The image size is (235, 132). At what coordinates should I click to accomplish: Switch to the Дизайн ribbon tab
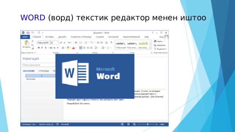tap(62, 37)
